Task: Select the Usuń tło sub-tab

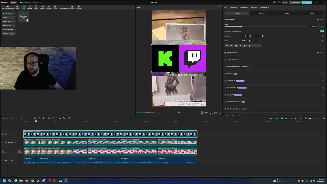Action: point(262,13)
